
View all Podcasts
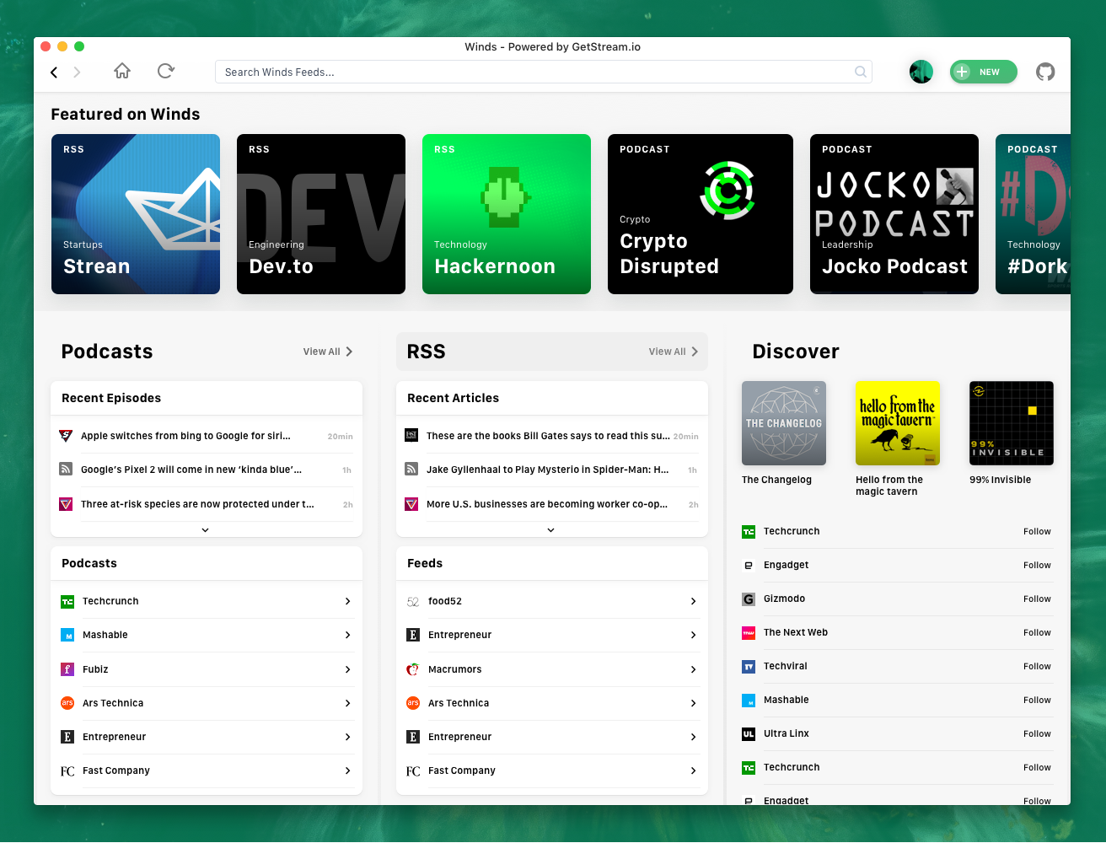[x=328, y=352]
